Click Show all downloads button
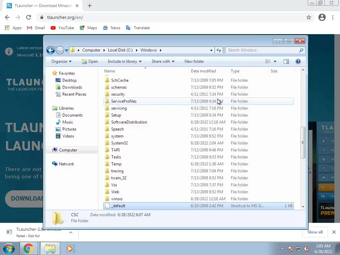The height and width of the screenshot is (255, 340). point(315,232)
